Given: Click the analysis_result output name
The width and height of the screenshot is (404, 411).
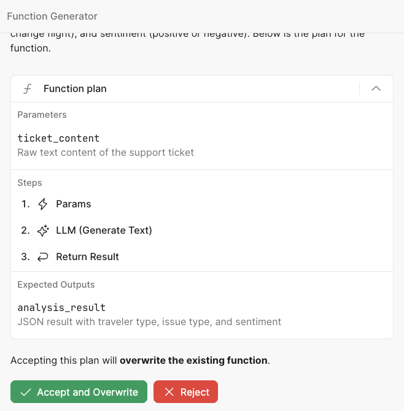Looking at the screenshot, I should 61,307.
